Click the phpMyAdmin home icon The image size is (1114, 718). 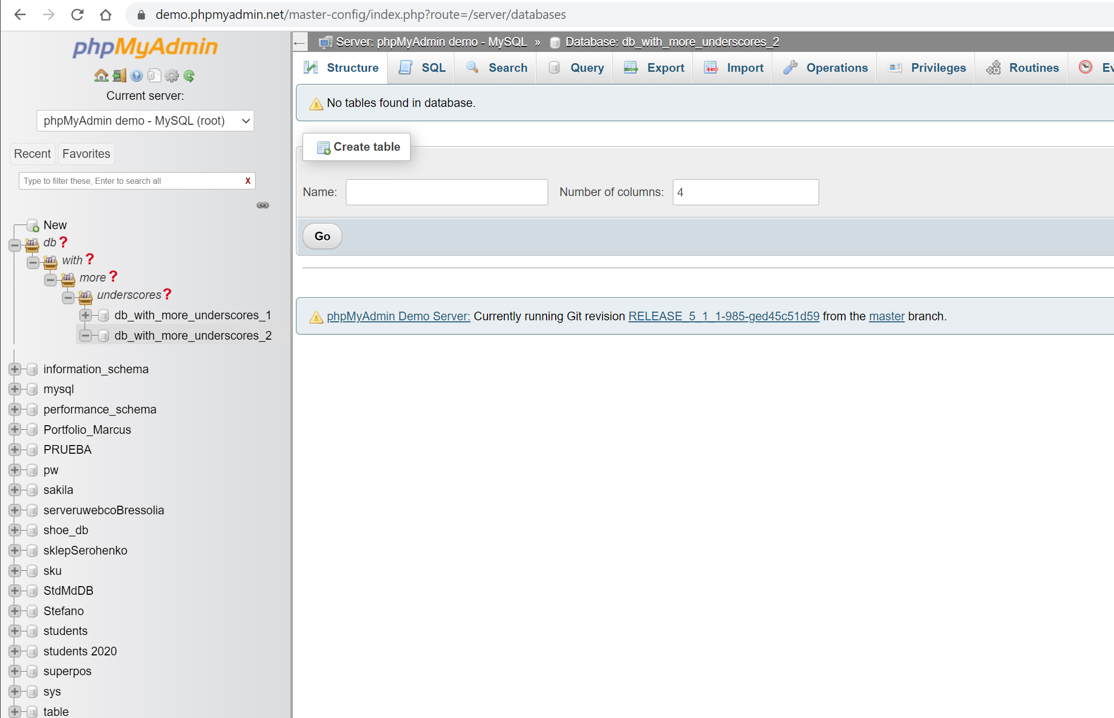[x=101, y=75]
